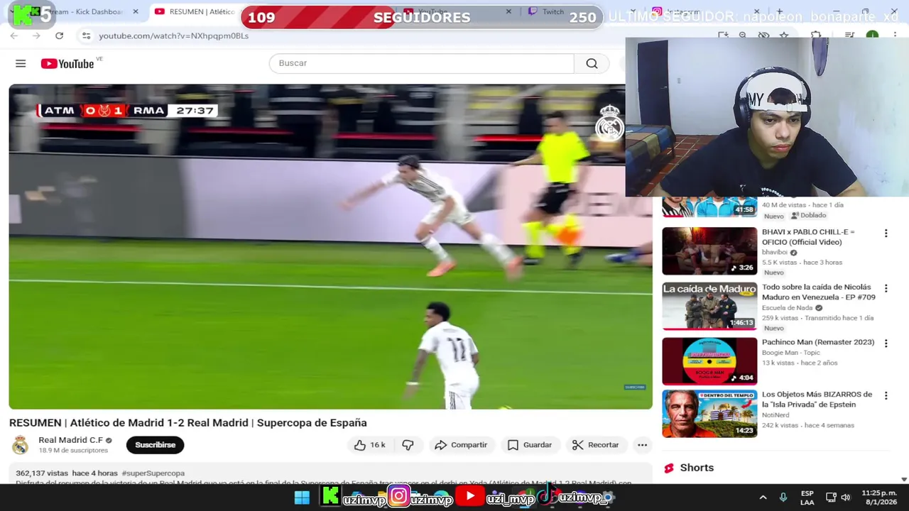Open the Real Madrid C.F channel name
This screenshot has height=511, width=909.
coord(70,440)
